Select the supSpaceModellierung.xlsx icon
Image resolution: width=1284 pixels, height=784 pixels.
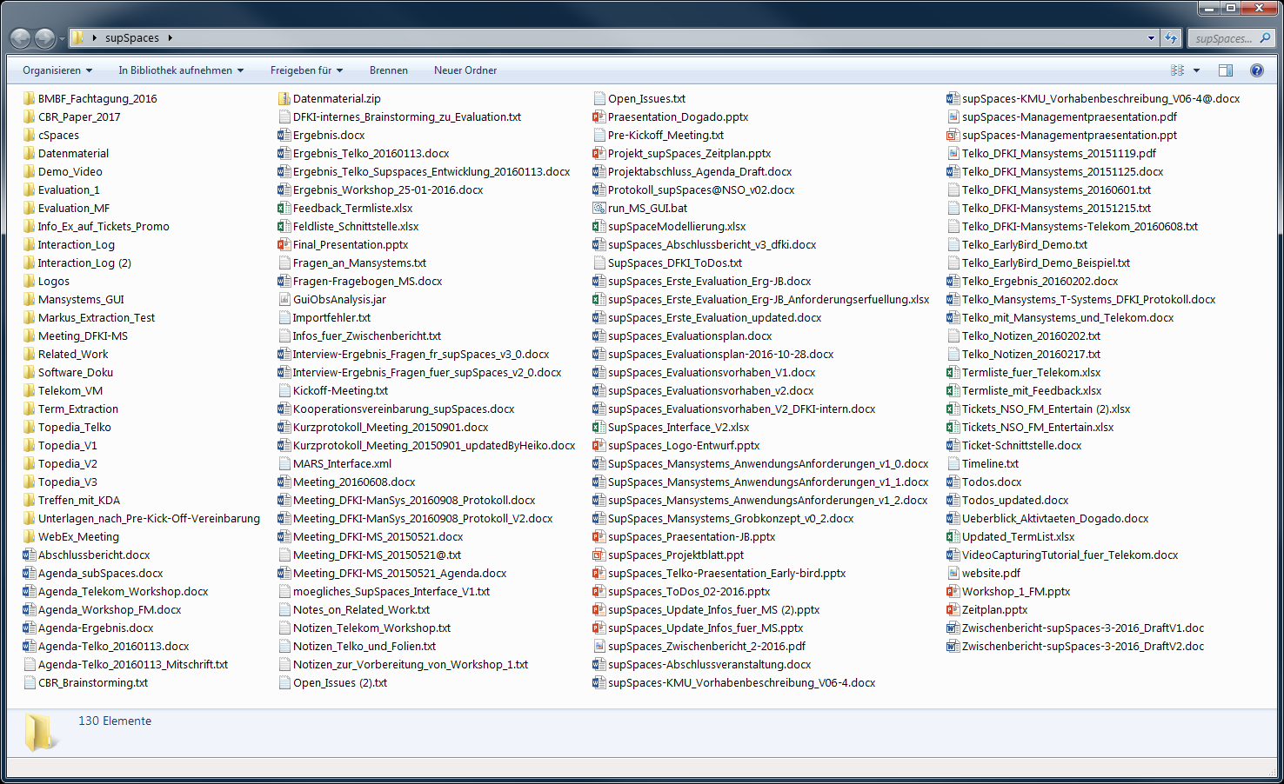[x=599, y=227]
